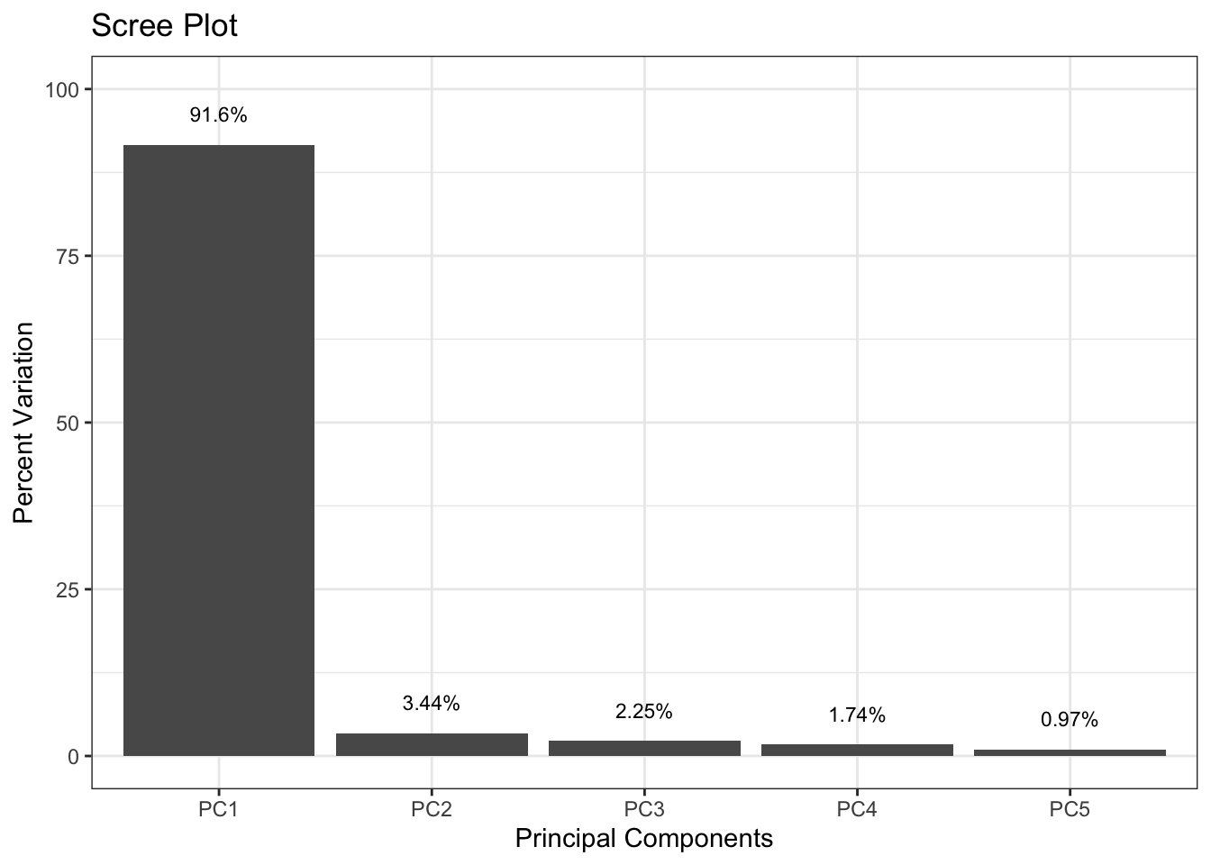
Task: Click the Scree Plot title
Action: click(x=164, y=26)
